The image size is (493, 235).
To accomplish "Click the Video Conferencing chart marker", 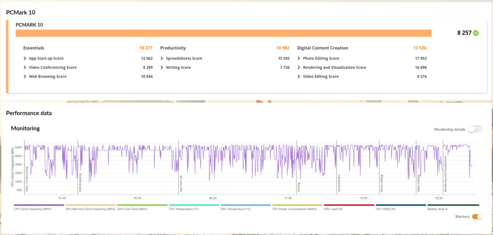I will (27, 179).
